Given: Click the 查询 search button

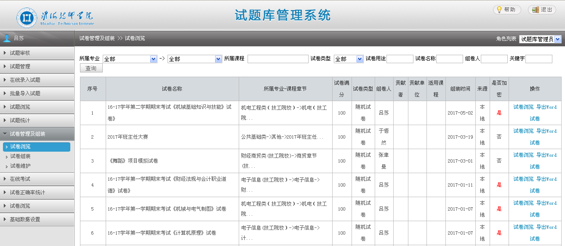Looking at the screenshot, I should (x=91, y=68).
